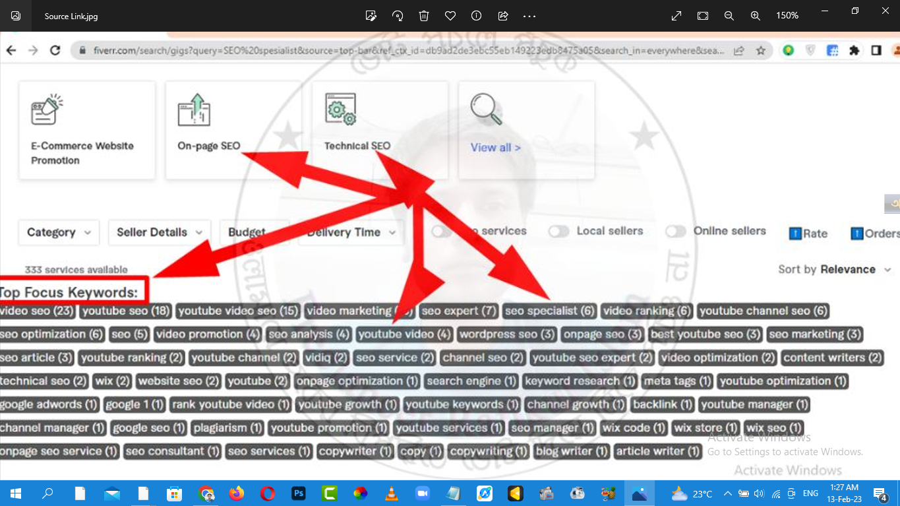Click the seo consultant (1) tag
Image resolution: width=900 pixels, height=506 pixels.
click(173, 451)
